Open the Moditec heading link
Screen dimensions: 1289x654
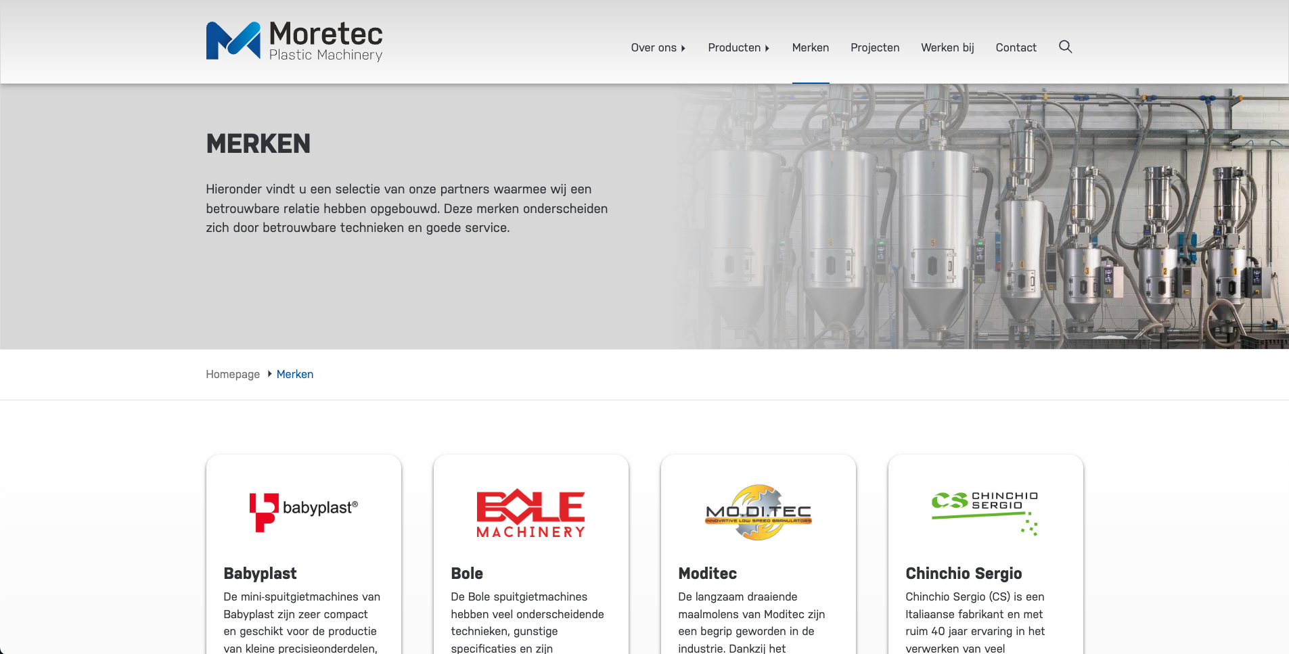pyautogui.click(x=707, y=574)
